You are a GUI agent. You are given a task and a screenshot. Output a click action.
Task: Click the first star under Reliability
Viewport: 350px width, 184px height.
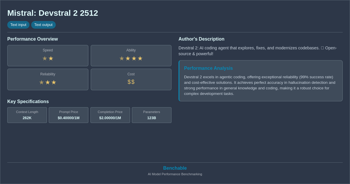point(42,82)
